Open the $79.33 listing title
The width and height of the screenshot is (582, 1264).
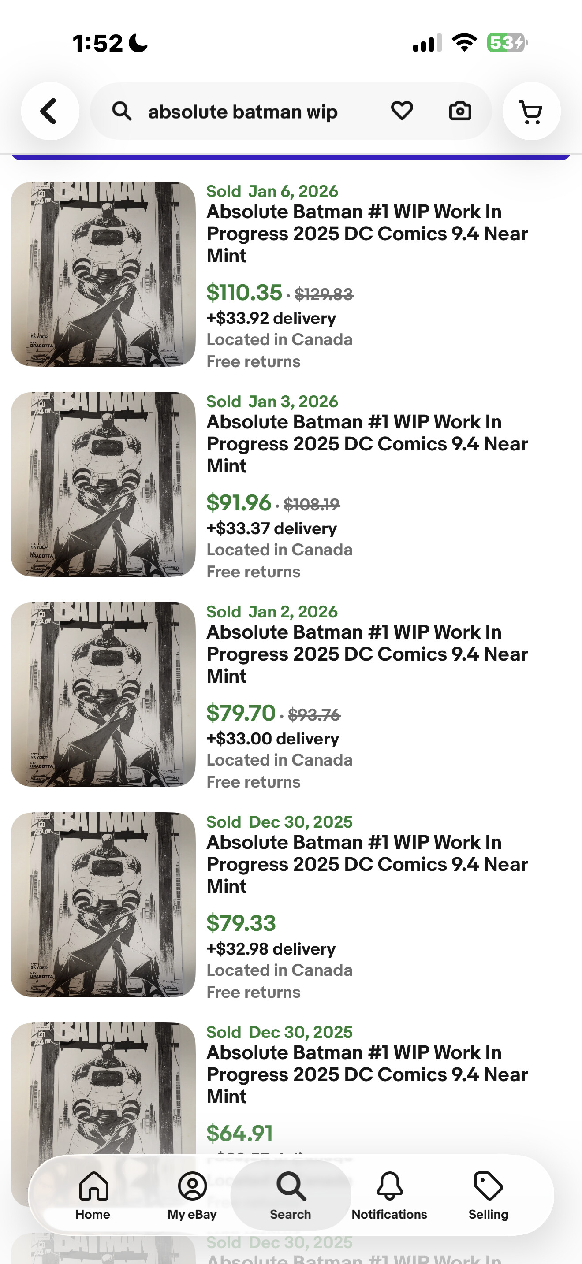pyautogui.click(x=366, y=864)
